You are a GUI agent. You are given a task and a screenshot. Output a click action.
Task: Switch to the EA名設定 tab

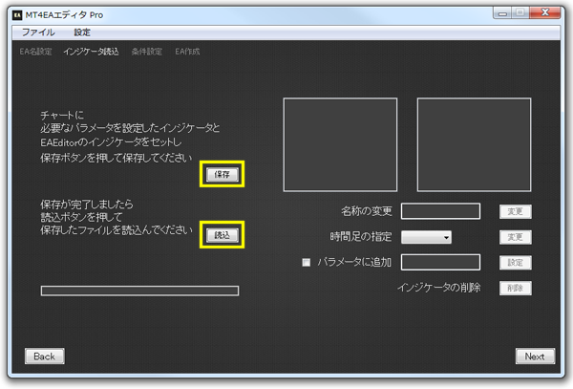tap(35, 52)
